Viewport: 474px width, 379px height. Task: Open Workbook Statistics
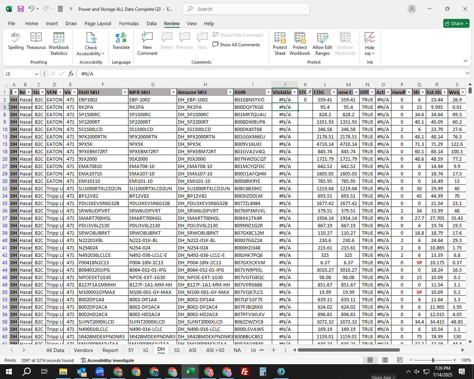coord(59,44)
